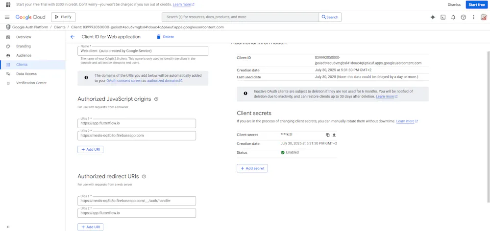Download the client secret JSON
Viewport: 490px width, 231px height.
(334, 135)
